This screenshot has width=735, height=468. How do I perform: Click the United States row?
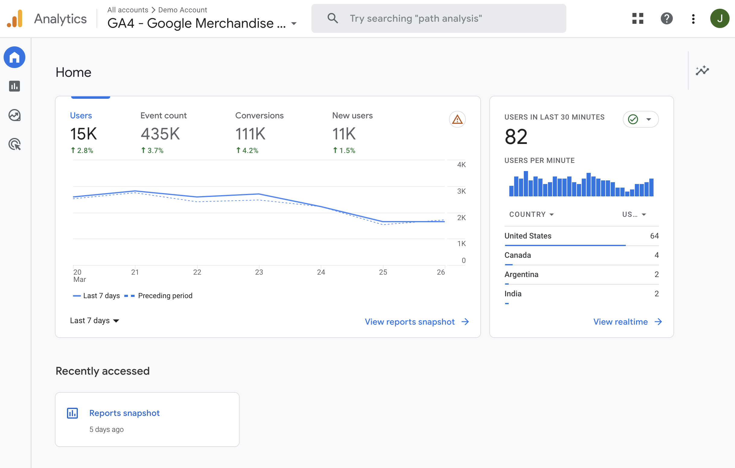(x=581, y=236)
